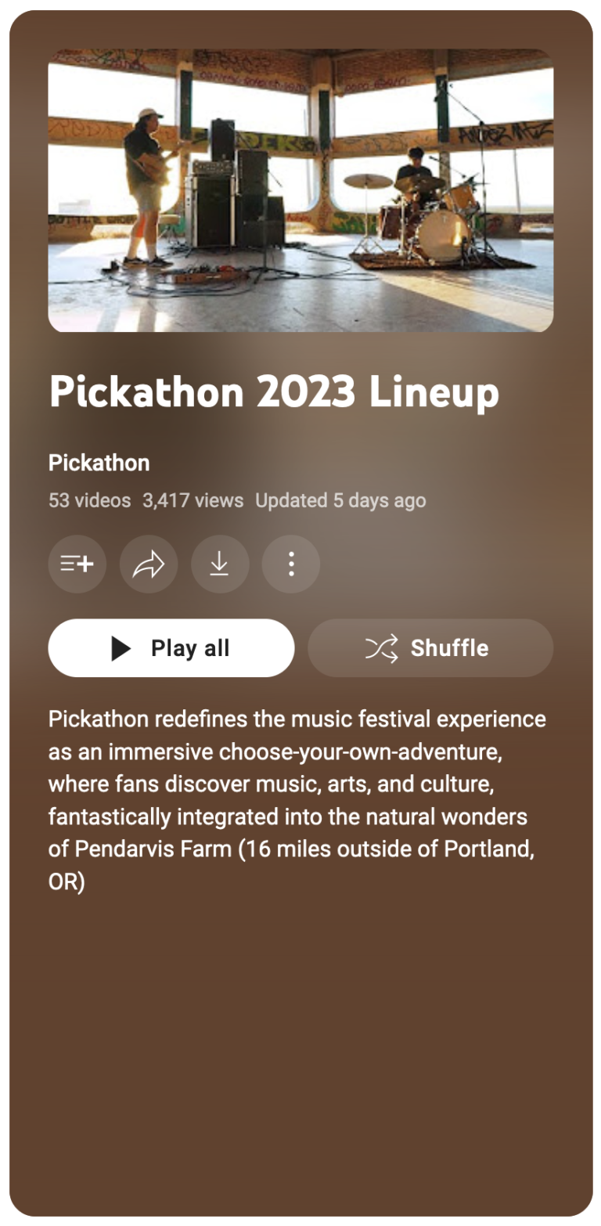Open the three-dot more actions menu

tap(291, 564)
